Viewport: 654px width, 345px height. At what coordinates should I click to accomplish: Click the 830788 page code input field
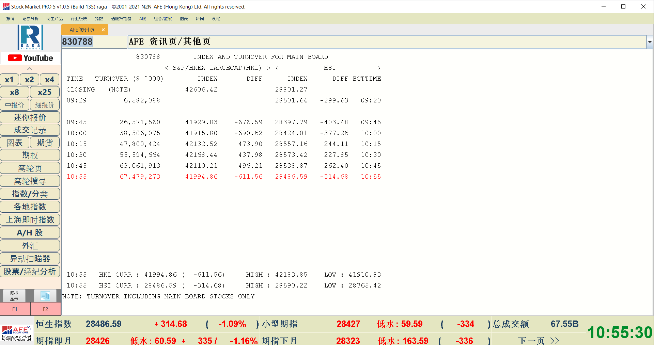(94, 42)
